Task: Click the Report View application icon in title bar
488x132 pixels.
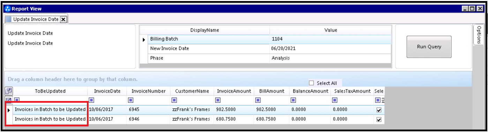Action: (x=8, y=9)
